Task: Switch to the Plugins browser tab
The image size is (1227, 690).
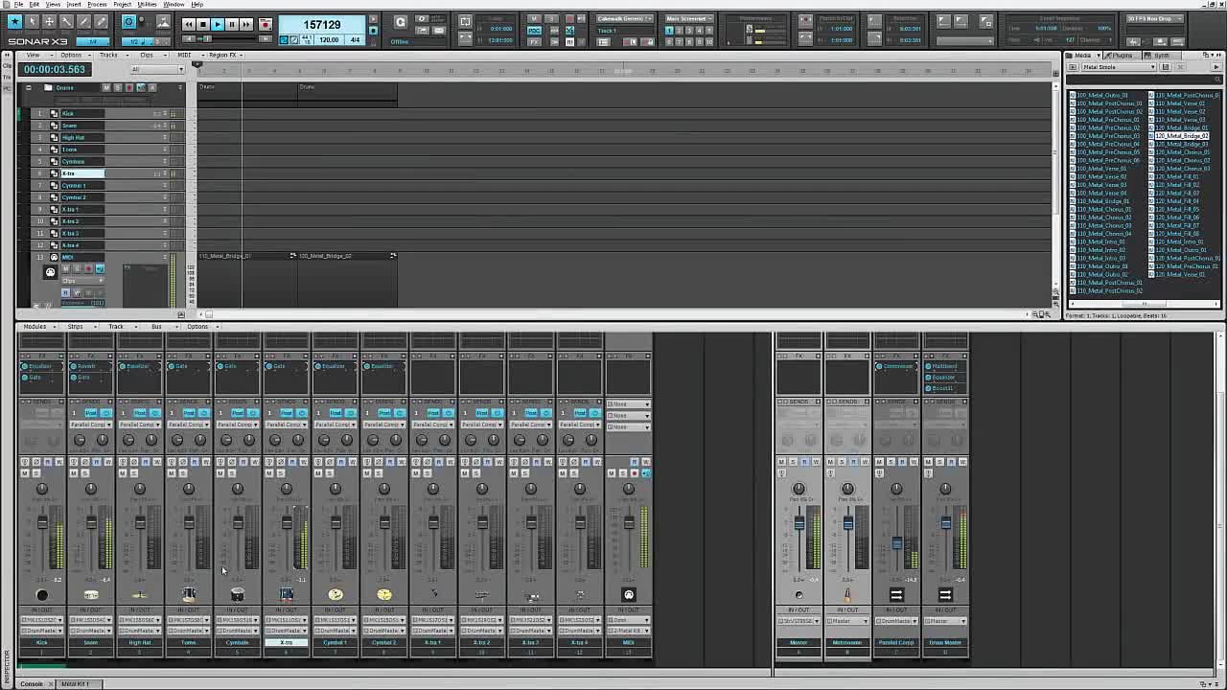Action: pyautogui.click(x=1121, y=56)
